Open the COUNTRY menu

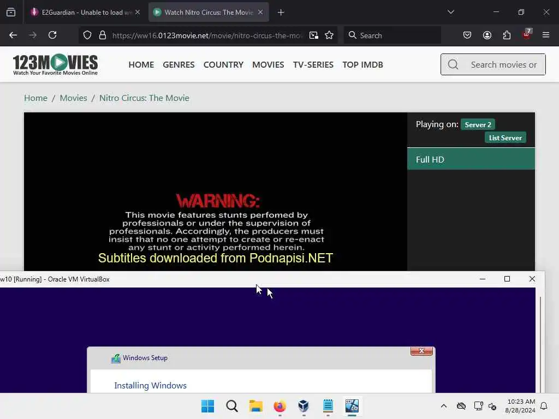coord(223,65)
